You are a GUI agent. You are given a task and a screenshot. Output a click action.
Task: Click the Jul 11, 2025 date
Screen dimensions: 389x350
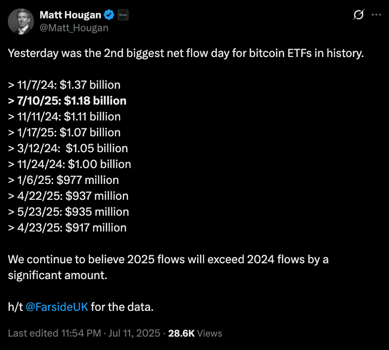(134, 333)
